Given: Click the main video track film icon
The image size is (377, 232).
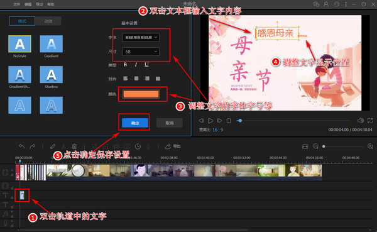Looking at the screenshot, I should tap(5, 172).
